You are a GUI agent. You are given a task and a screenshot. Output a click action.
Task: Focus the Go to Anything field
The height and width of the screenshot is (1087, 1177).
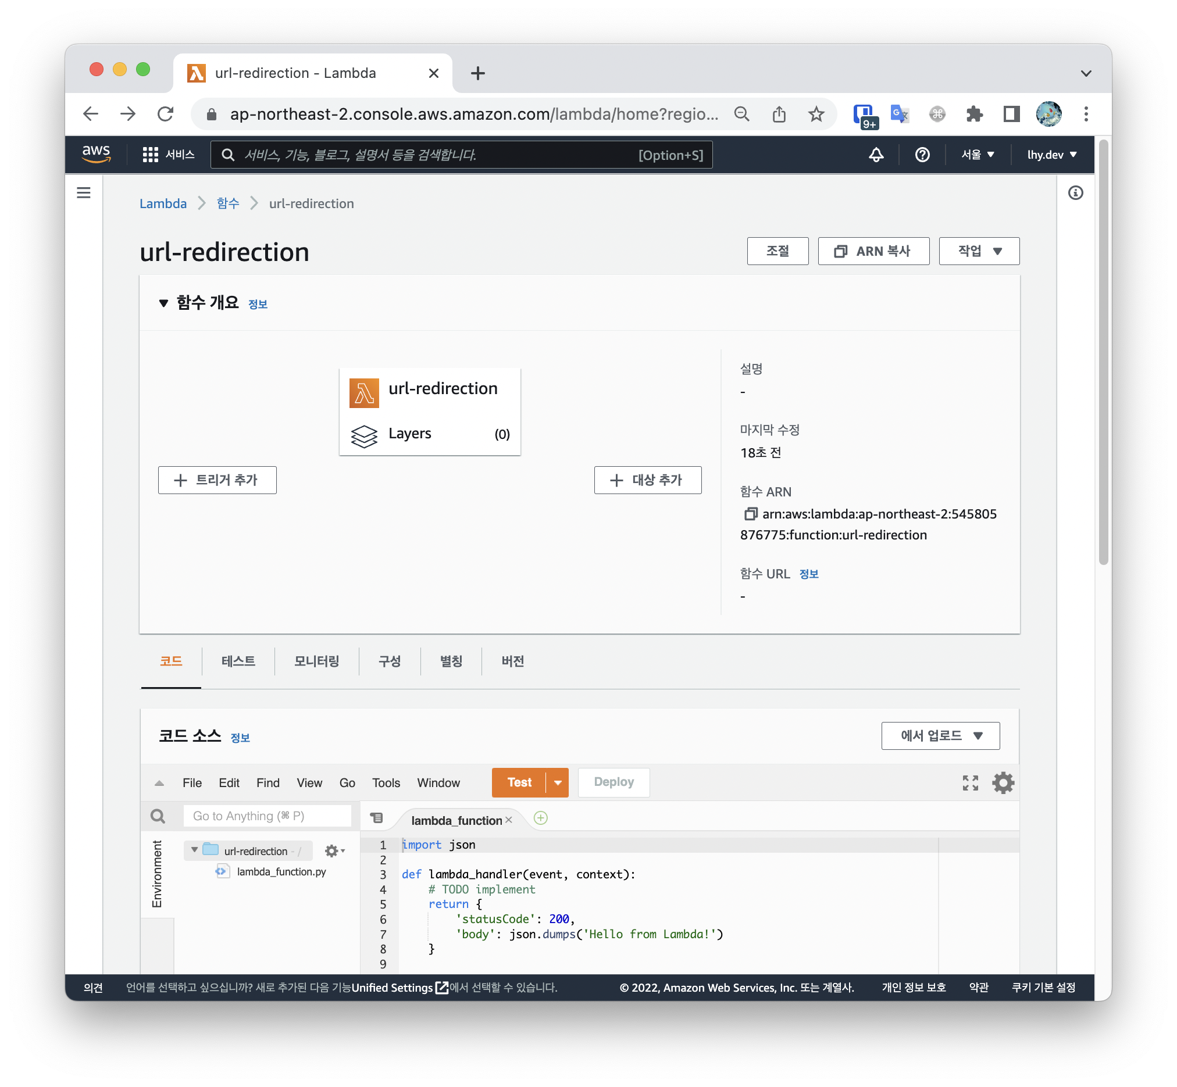[x=267, y=816]
